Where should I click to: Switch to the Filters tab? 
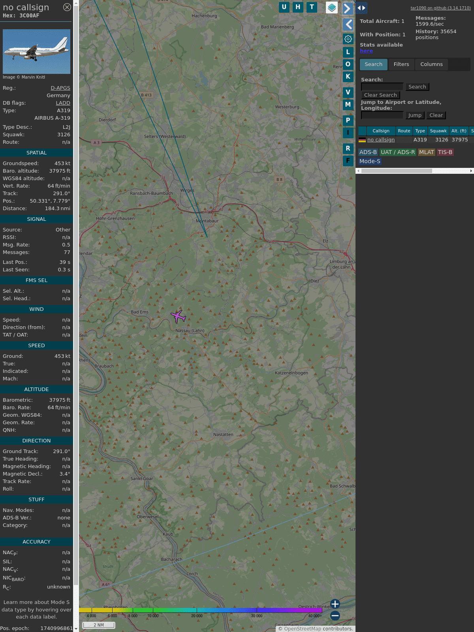click(401, 64)
